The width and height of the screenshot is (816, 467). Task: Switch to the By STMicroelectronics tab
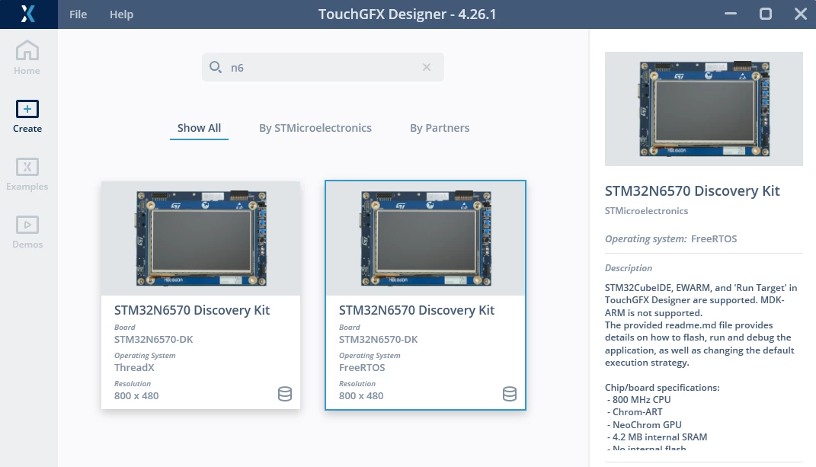coord(315,128)
